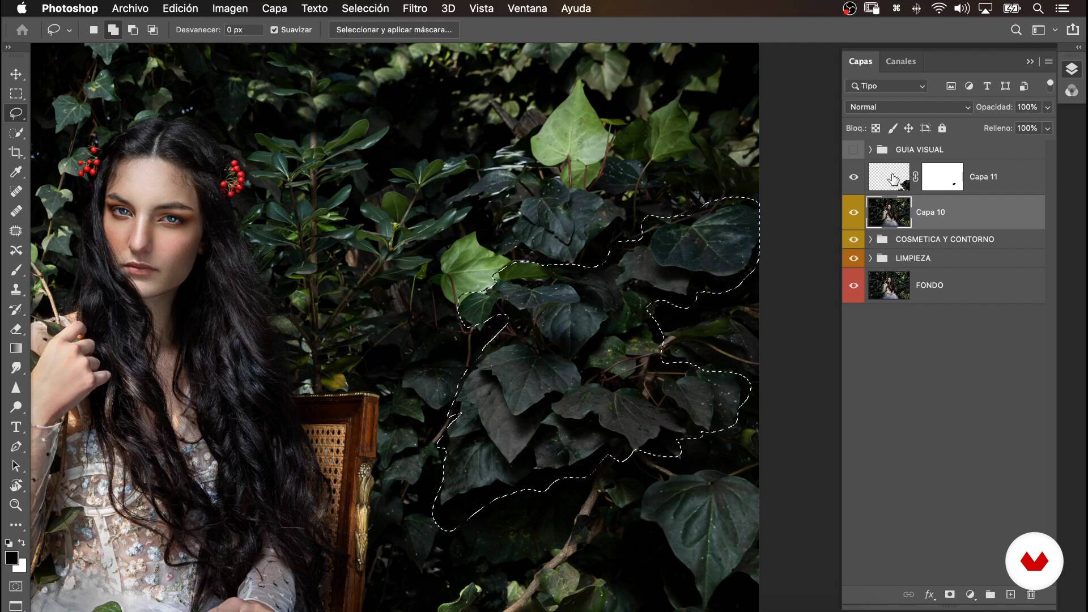Screen dimensions: 1088x612
Task: Select the Hand tool
Action: pyautogui.click(x=16, y=486)
